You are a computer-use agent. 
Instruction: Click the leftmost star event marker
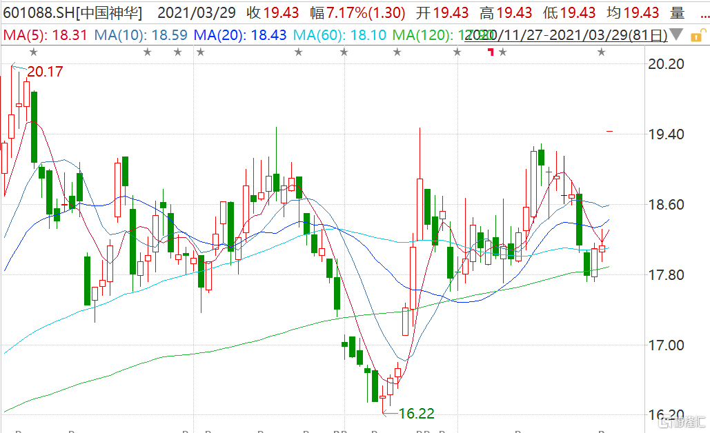click(33, 52)
